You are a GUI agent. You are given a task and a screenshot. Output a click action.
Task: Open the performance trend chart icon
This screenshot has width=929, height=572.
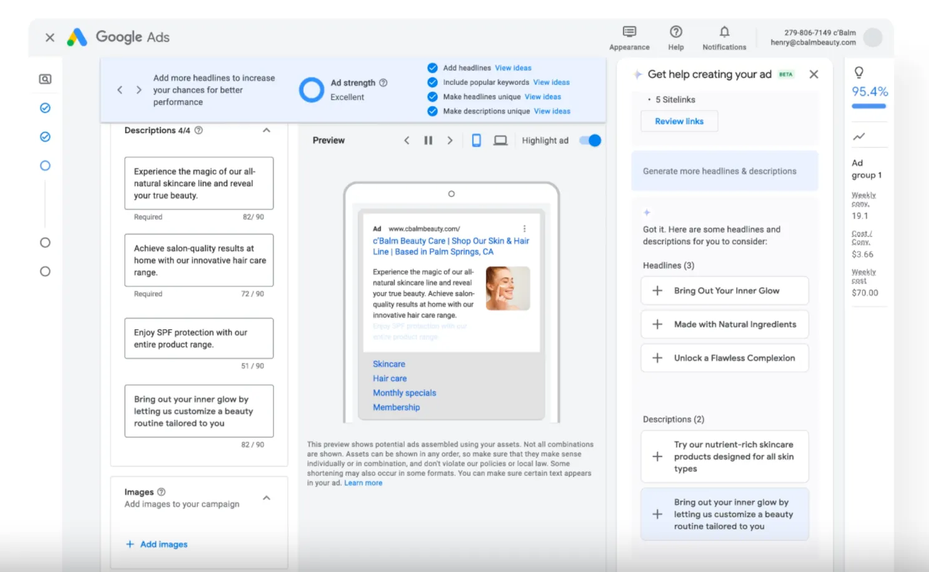859,136
